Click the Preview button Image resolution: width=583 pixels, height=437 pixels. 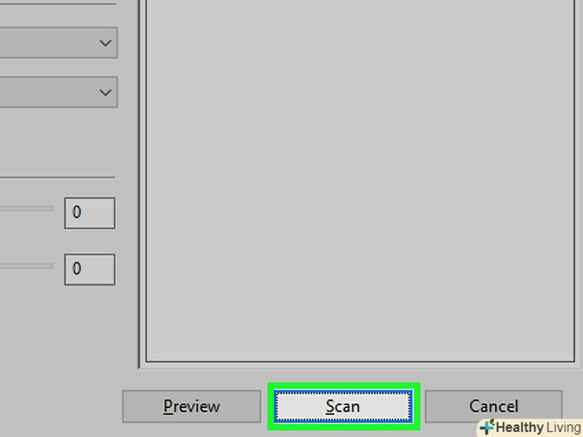pos(191,406)
